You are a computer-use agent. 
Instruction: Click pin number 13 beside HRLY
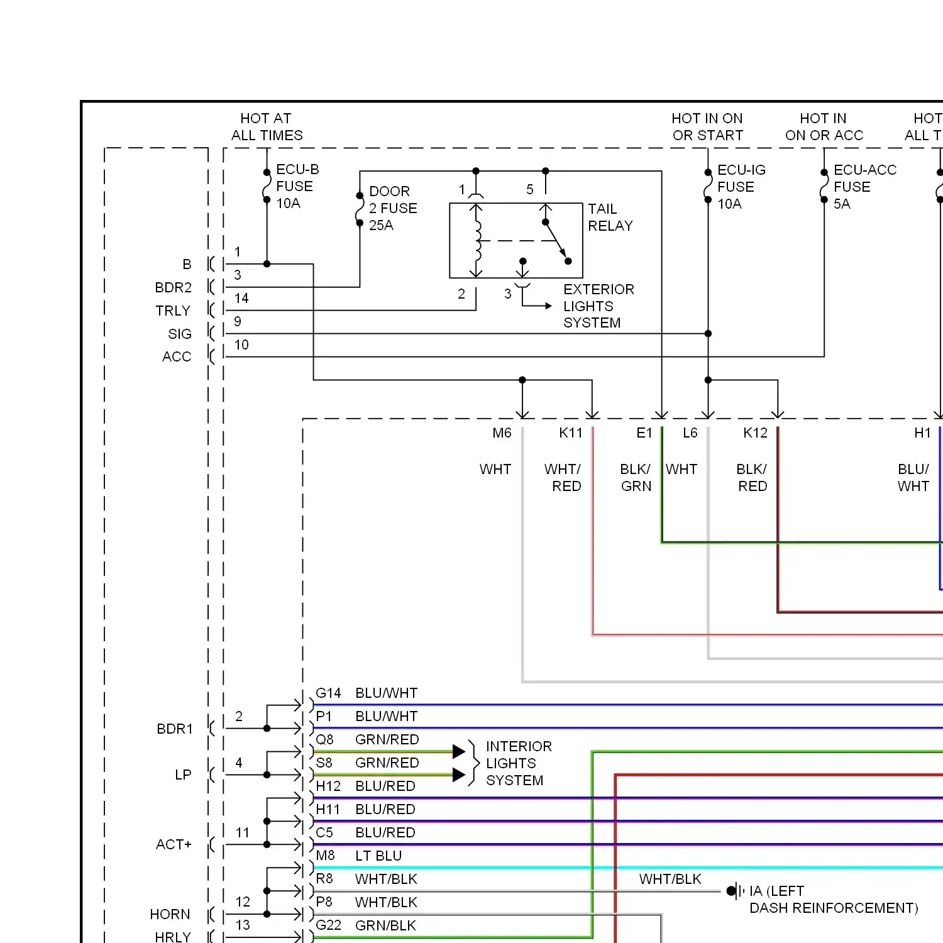point(243,925)
